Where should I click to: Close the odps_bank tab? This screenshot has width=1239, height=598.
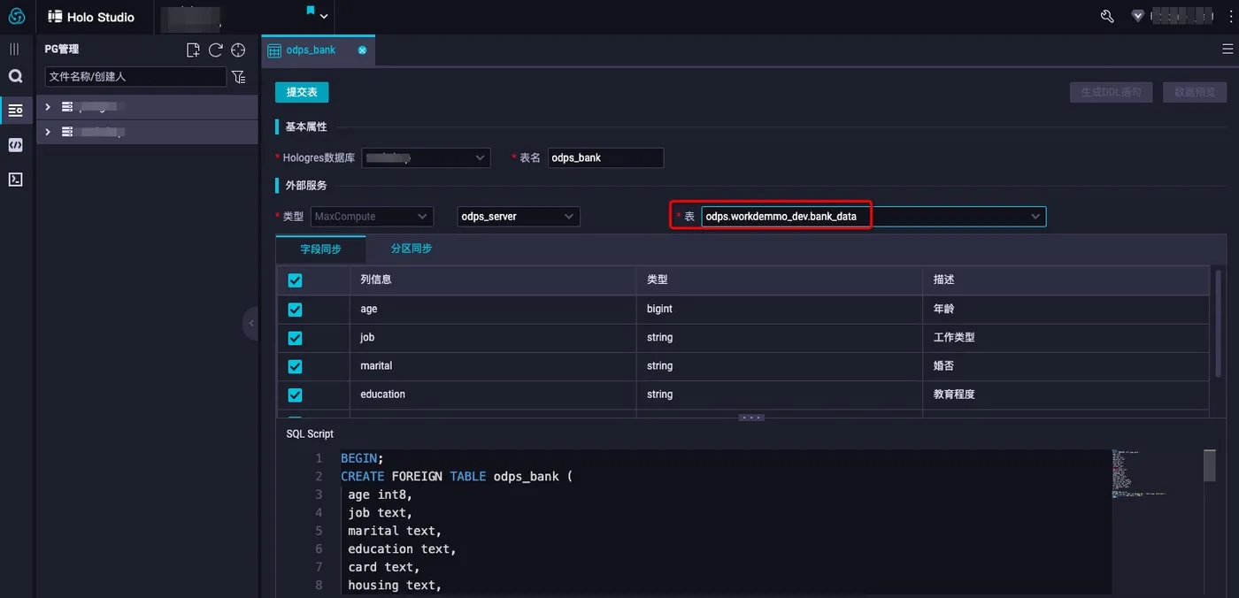362,50
